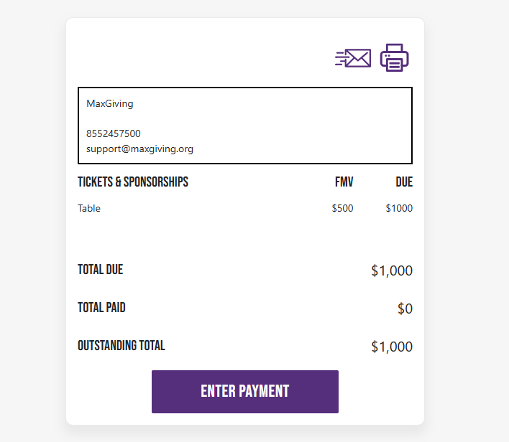Click the email receipt envelope icon
The width and height of the screenshot is (509, 442).
pos(353,58)
